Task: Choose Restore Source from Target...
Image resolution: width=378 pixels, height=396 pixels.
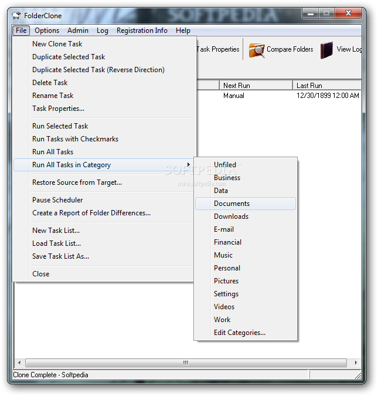Action: click(x=105, y=182)
